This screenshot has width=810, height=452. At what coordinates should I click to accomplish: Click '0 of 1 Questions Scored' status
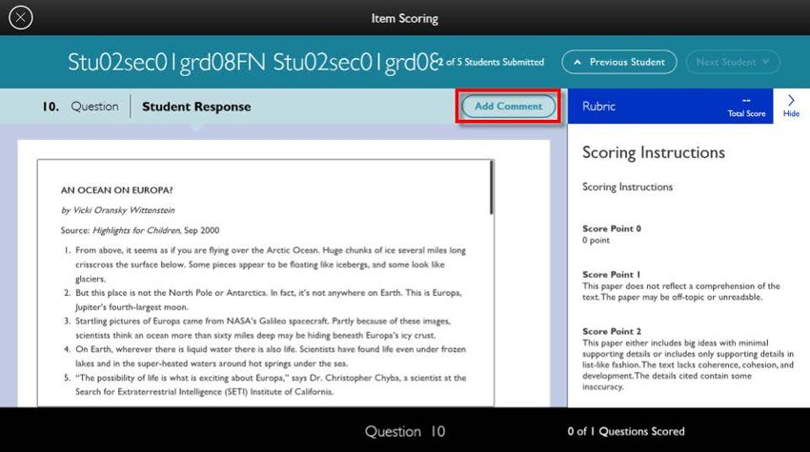625,431
